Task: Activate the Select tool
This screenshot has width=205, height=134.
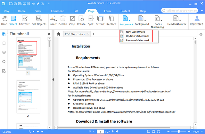Action: point(13,21)
